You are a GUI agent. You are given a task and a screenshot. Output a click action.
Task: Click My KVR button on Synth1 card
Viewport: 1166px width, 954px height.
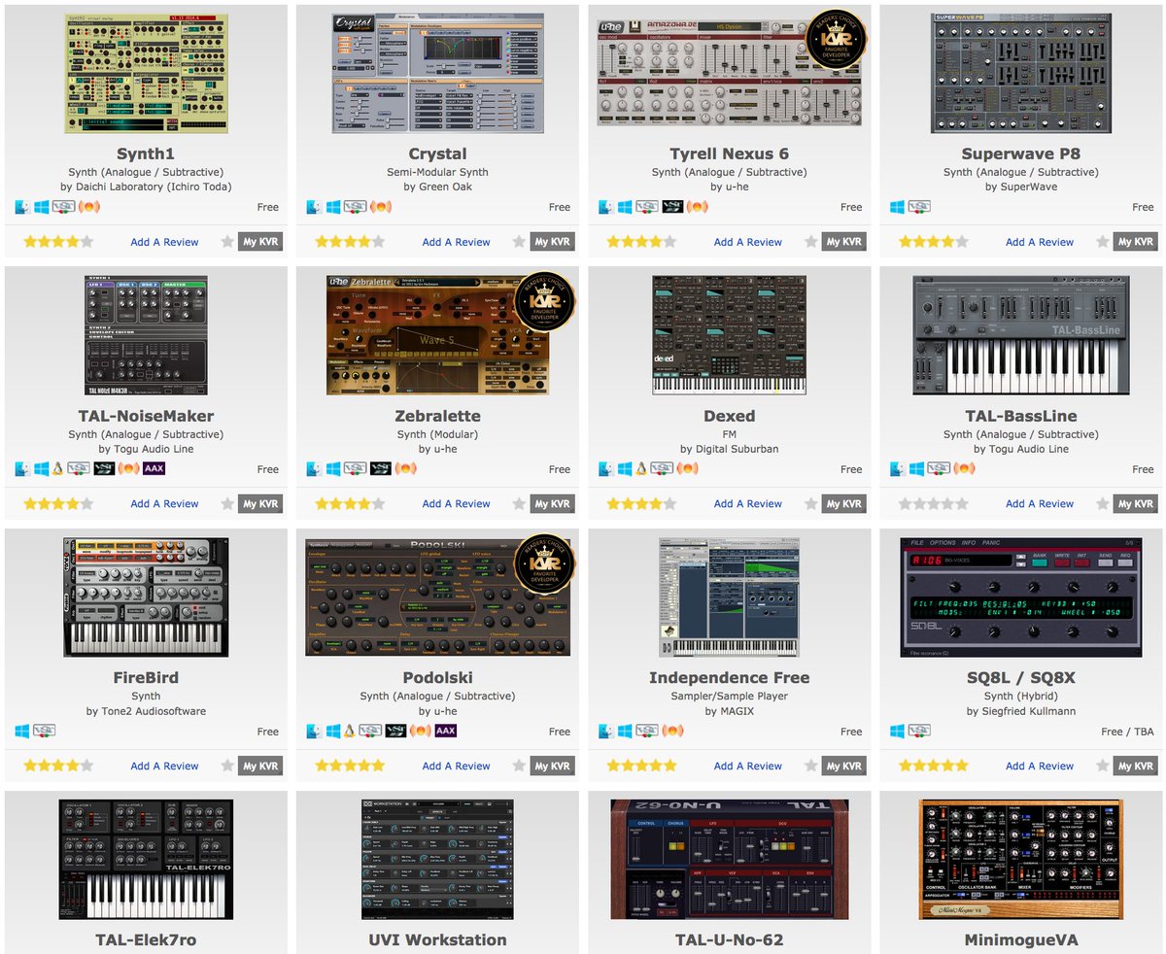260,242
